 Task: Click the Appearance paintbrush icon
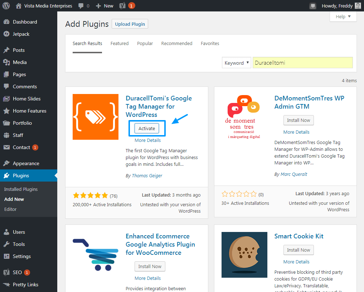click(6, 163)
